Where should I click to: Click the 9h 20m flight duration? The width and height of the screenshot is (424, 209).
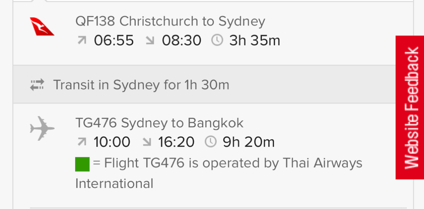point(249,142)
